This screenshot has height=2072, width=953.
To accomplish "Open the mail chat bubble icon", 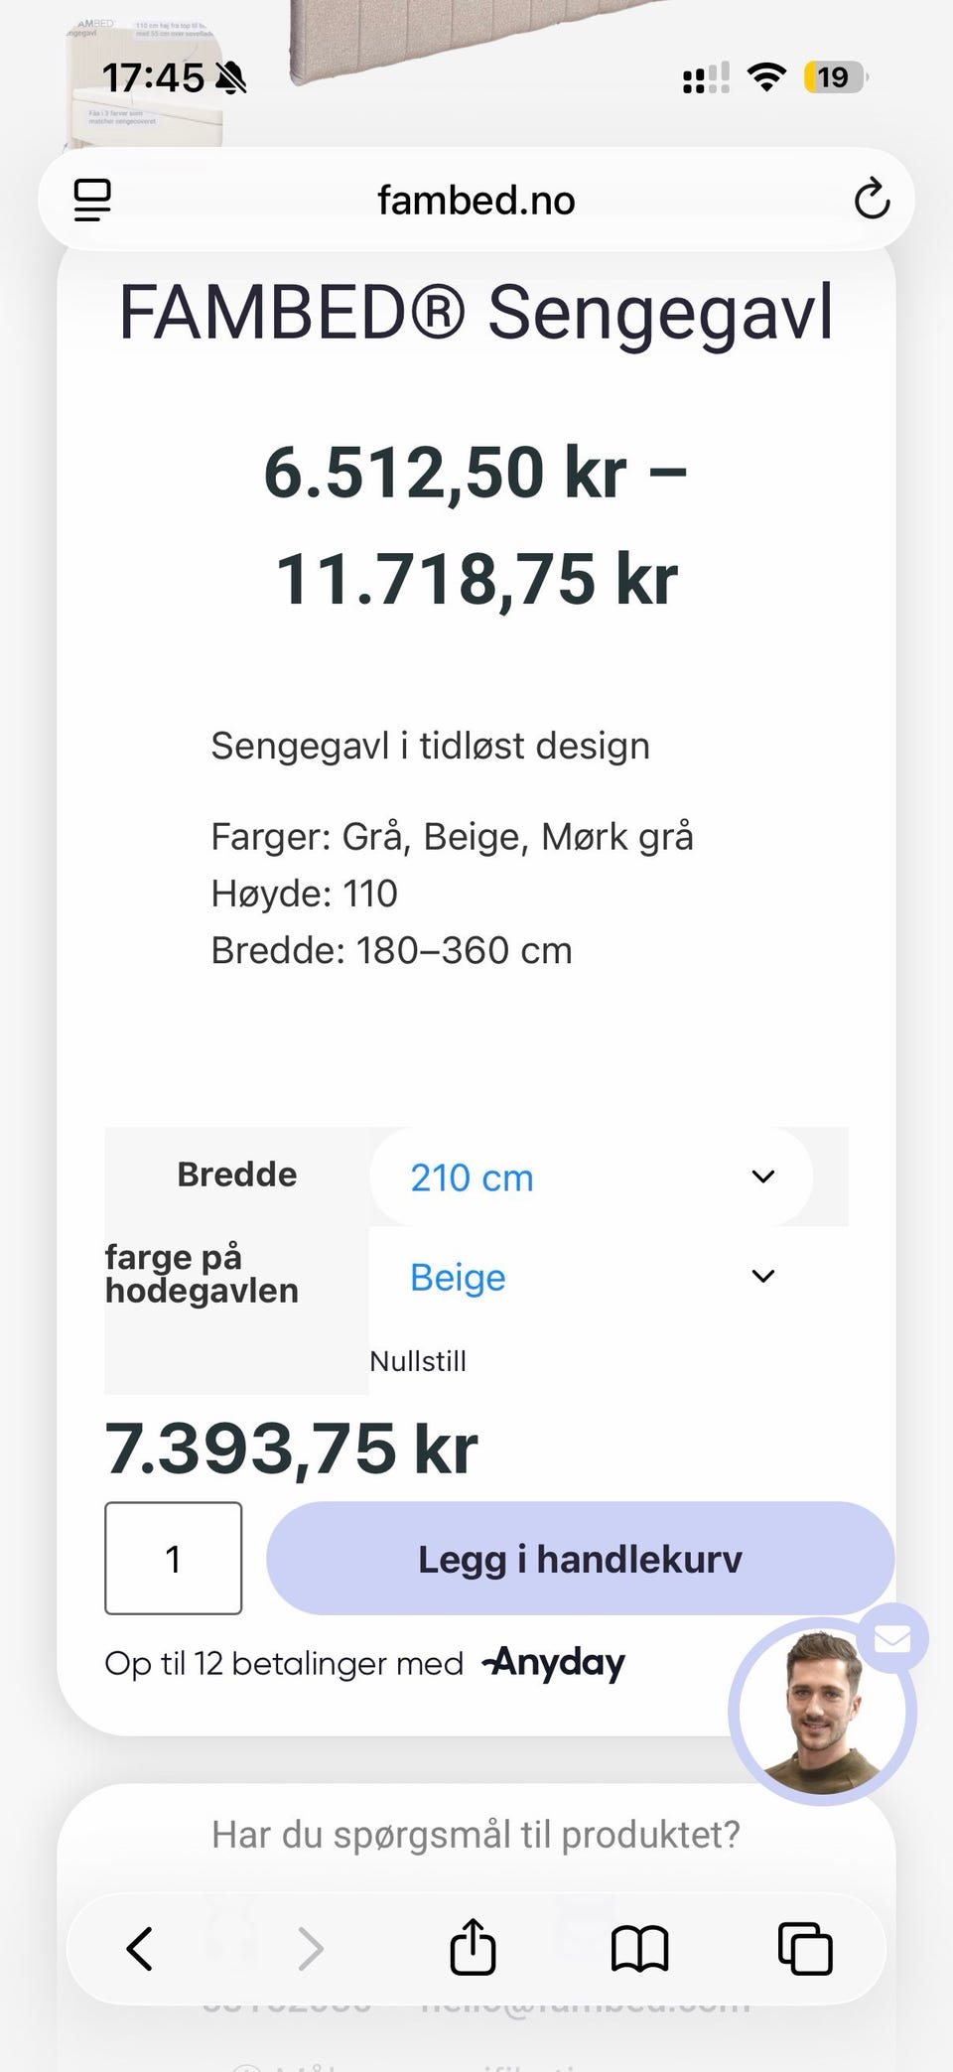I will pos(892,1638).
